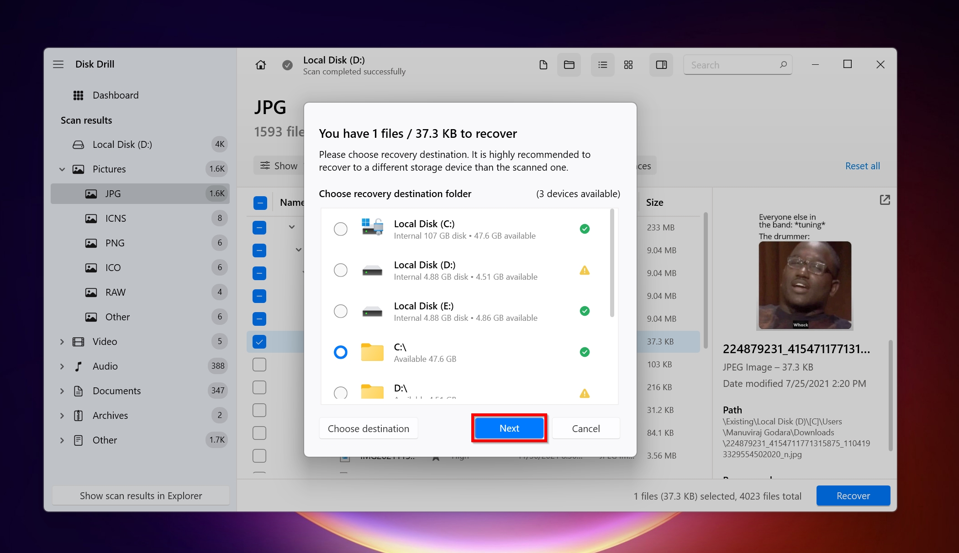Switch to file view icon in toolbar
This screenshot has width=959, height=553.
[543, 65]
